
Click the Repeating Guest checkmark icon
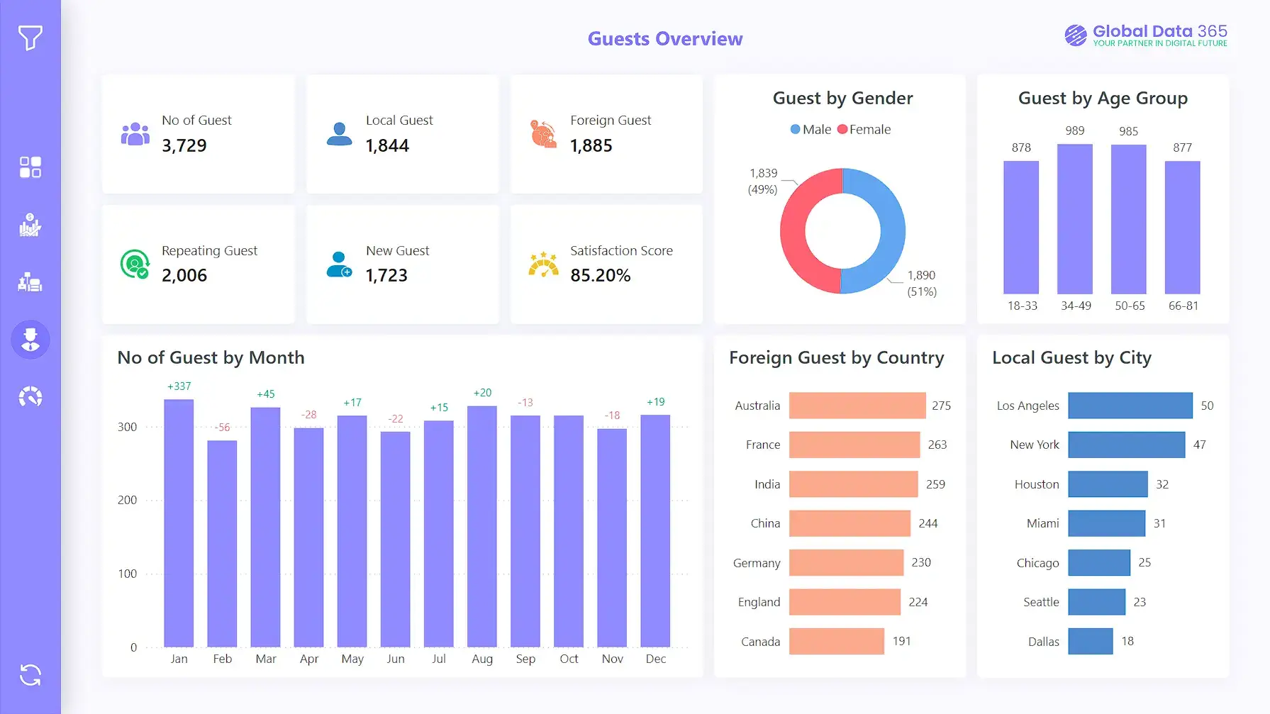point(135,264)
